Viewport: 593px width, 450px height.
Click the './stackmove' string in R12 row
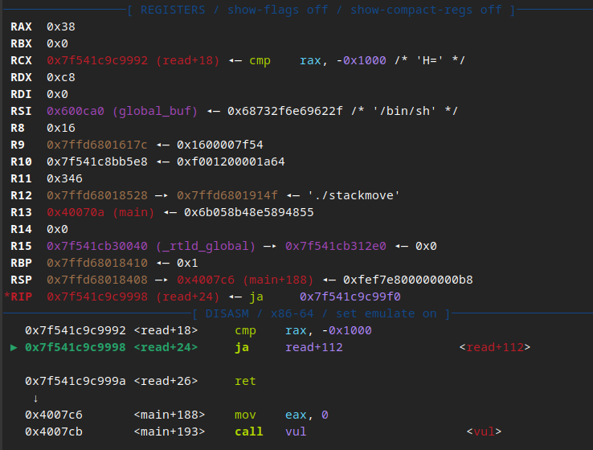[354, 196]
